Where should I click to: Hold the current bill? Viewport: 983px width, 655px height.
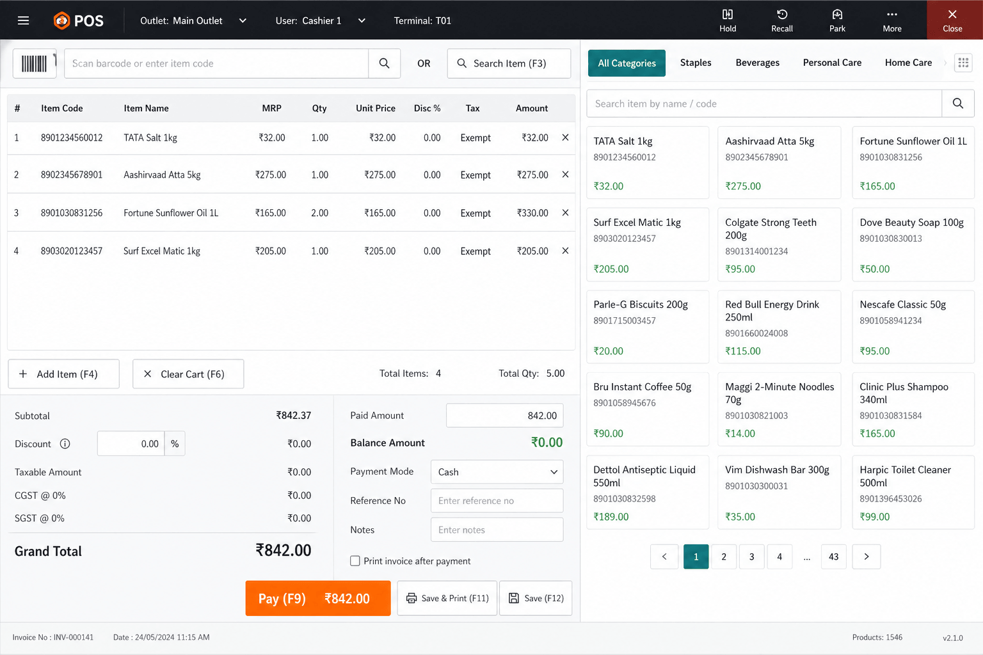pyautogui.click(x=728, y=20)
